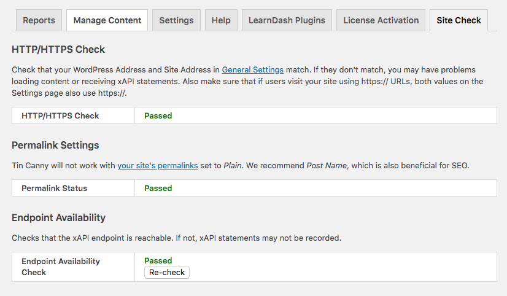Select the Permalink Status row label

(x=54, y=188)
